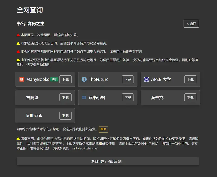The height and width of the screenshot is (177, 217).
Task: Click the contact email saltyleo#tstrs.me
Action: point(85,148)
